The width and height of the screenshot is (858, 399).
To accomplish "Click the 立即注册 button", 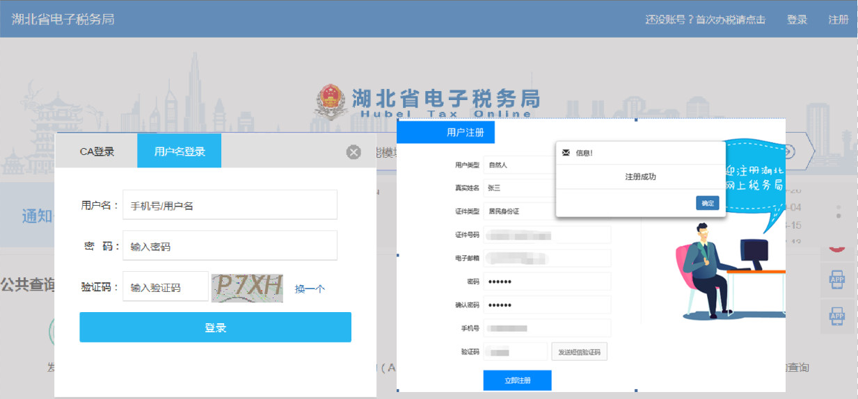I will 517,380.
